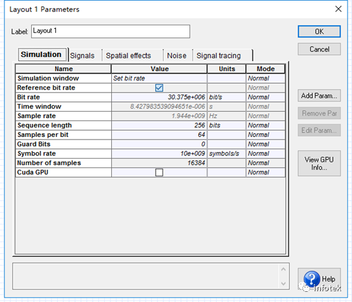This screenshot has width=352, height=302.
Task: Click the description box scroll up arrow
Action: pyautogui.click(x=283, y=269)
